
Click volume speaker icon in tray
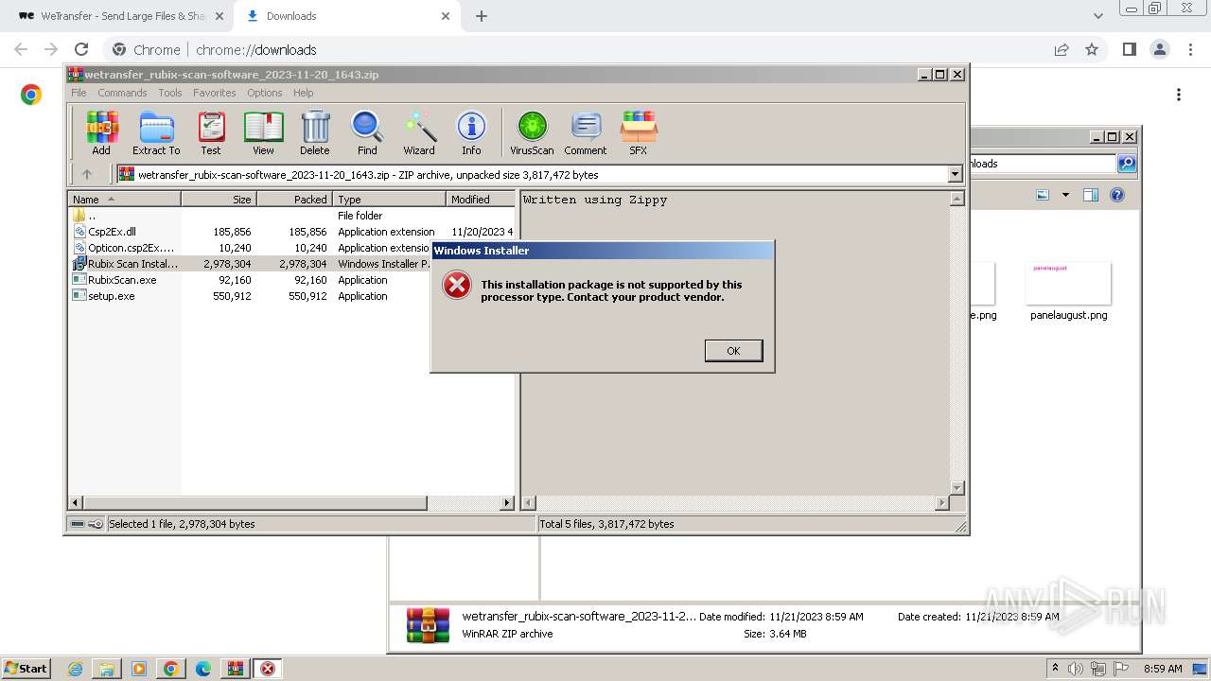1076,669
